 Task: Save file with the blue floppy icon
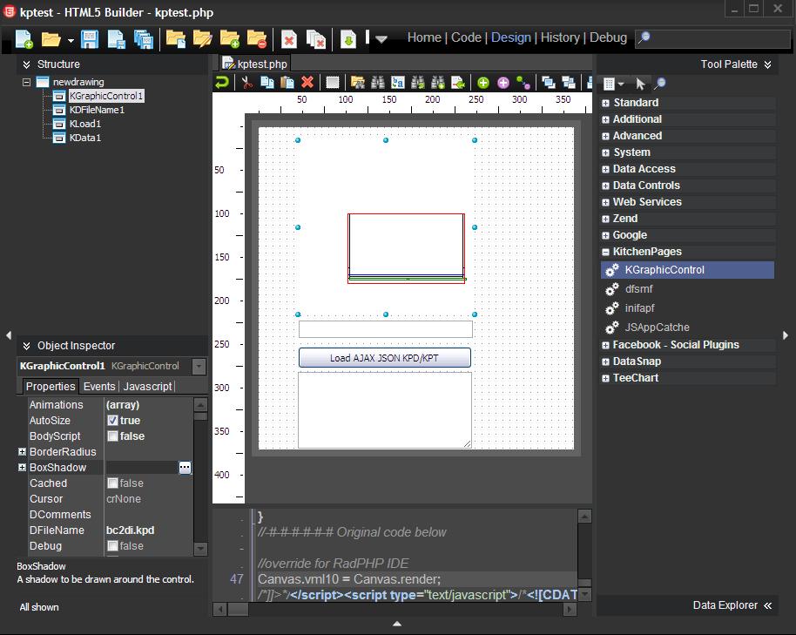pos(90,39)
